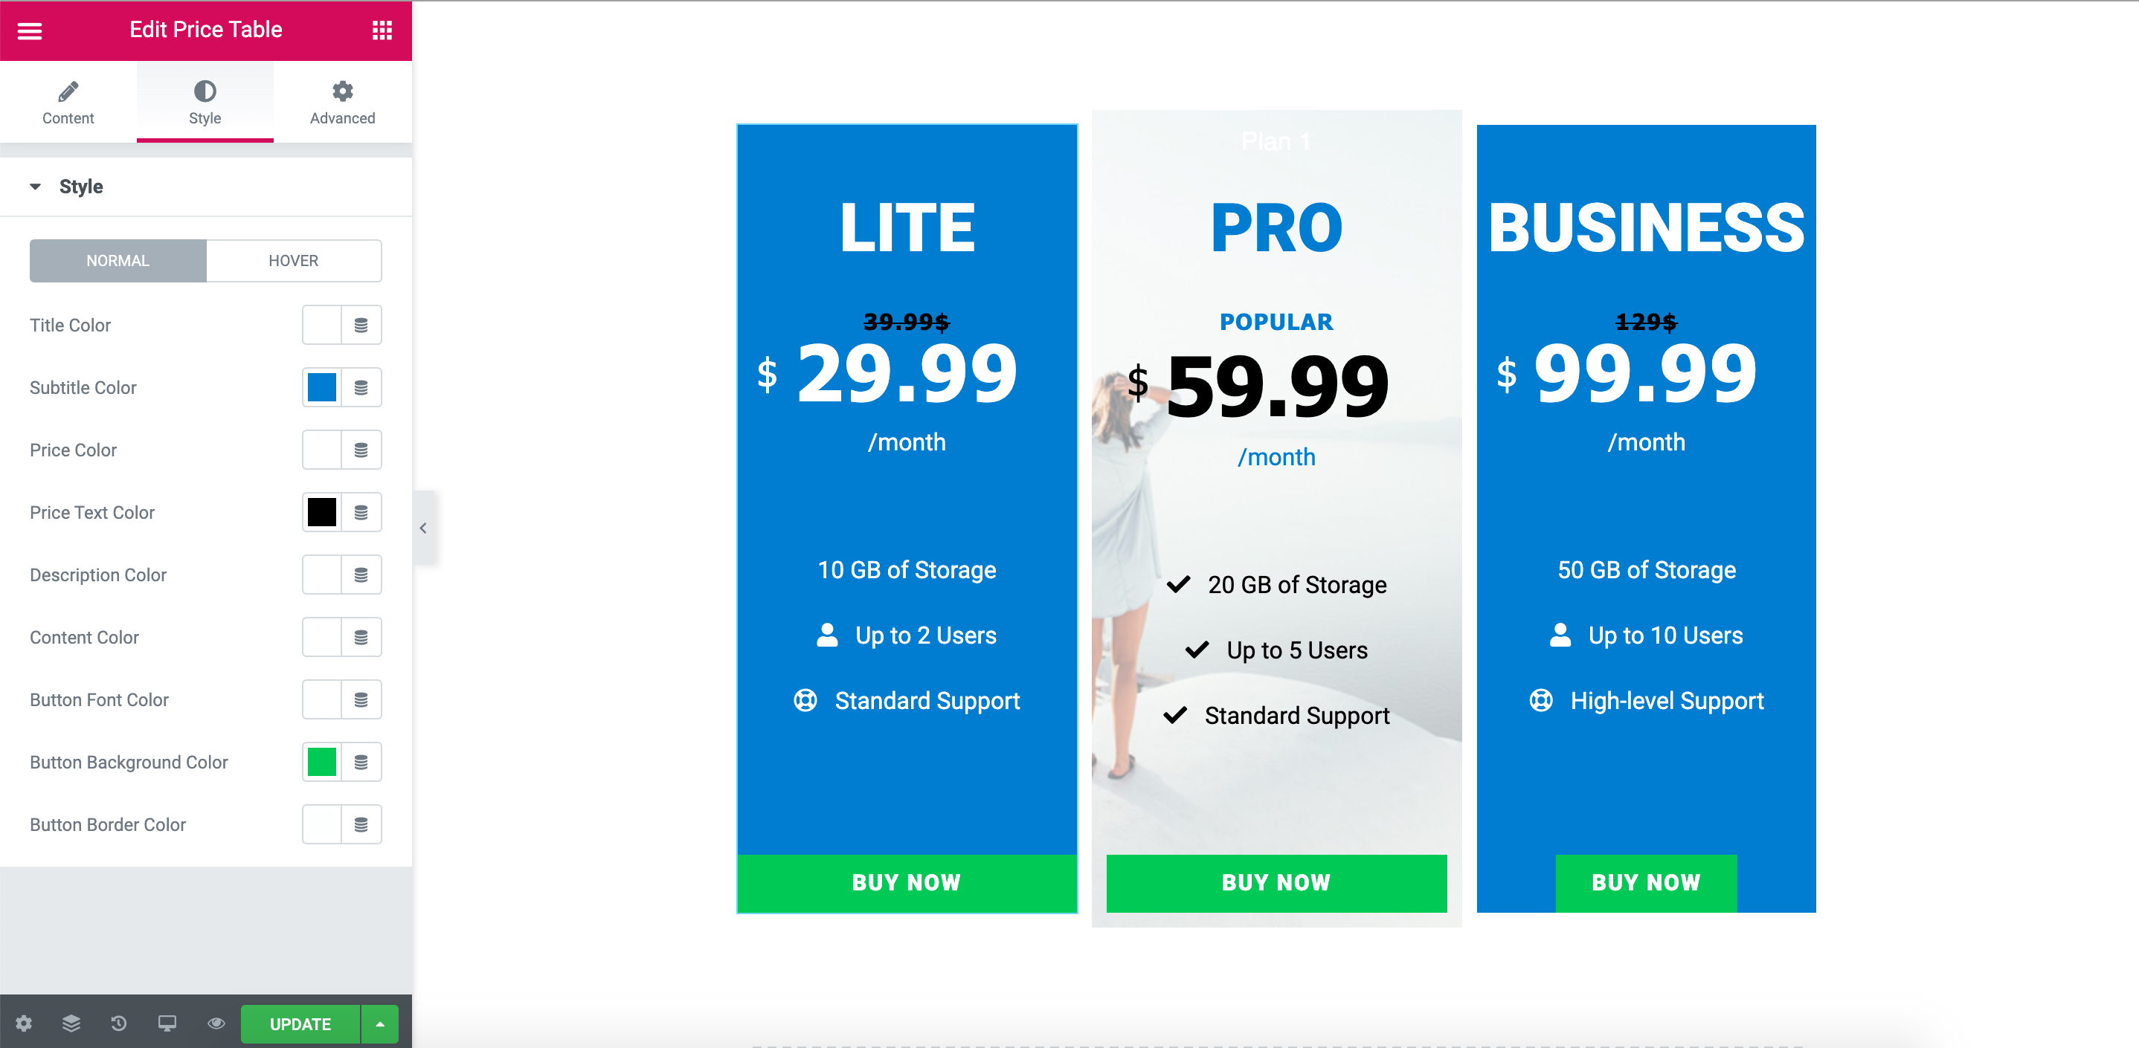Click the Content tab in editor panel
This screenshot has width=2139, height=1048.
[x=70, y=103]
